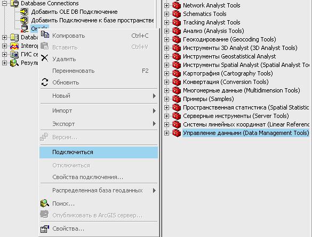Click the Поиск magnifier icon in menu
This screenshot has height=237, width=312.
(x=45, y=203)
